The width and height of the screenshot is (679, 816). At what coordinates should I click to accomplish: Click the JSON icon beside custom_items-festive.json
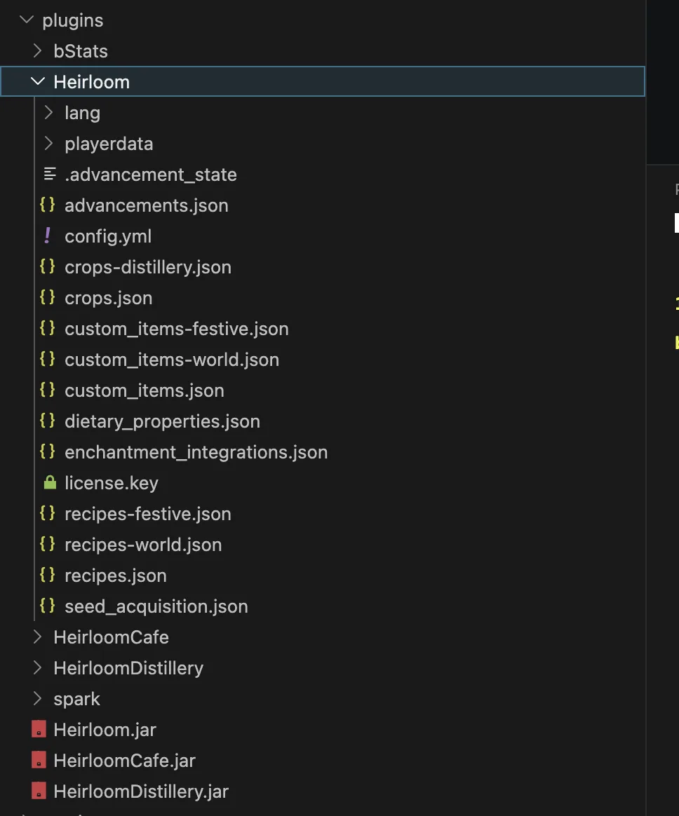coord(48,328)
